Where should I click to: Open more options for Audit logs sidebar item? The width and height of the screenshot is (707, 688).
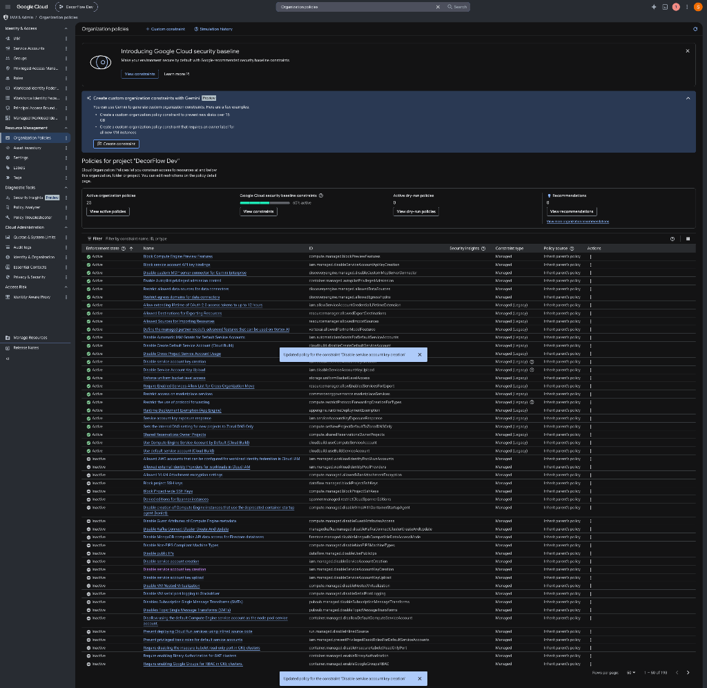click(x=66, y=247)
